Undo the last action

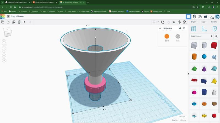(25, 22)
